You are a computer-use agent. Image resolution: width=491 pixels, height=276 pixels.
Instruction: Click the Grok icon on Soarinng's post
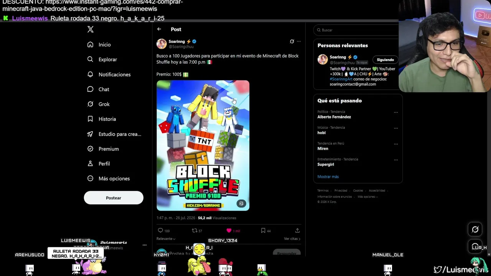tap(292, 41)
